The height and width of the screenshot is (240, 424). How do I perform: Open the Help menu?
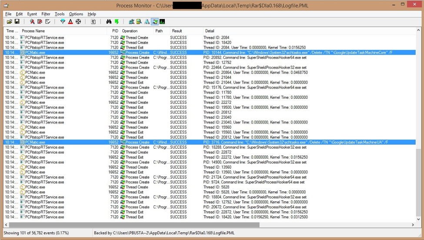click(x=92, y=14)
